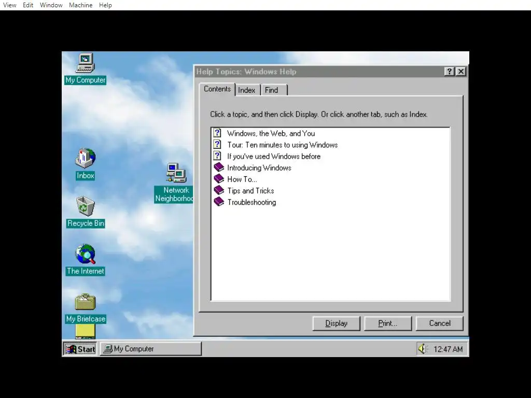Open the Start menu
Screen dimensions: 531x398
click(x=80, y=349)
